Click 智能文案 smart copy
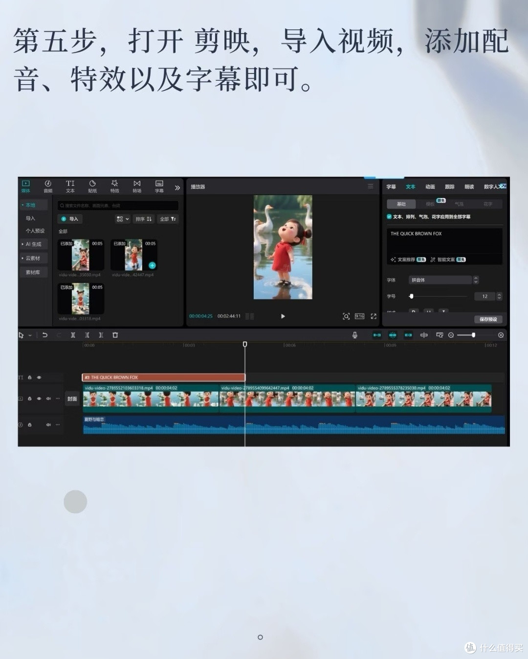The image size is (528, 659). [448, 260]
